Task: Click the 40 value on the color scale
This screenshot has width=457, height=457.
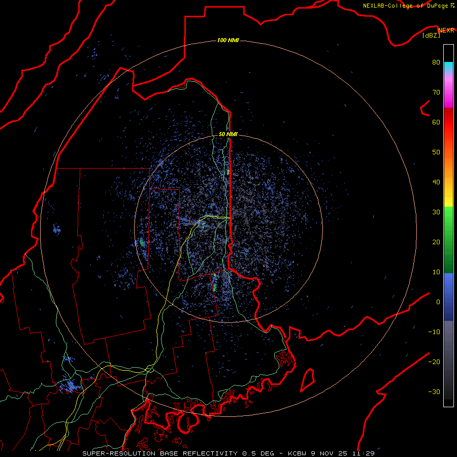Action: [436, 182]
